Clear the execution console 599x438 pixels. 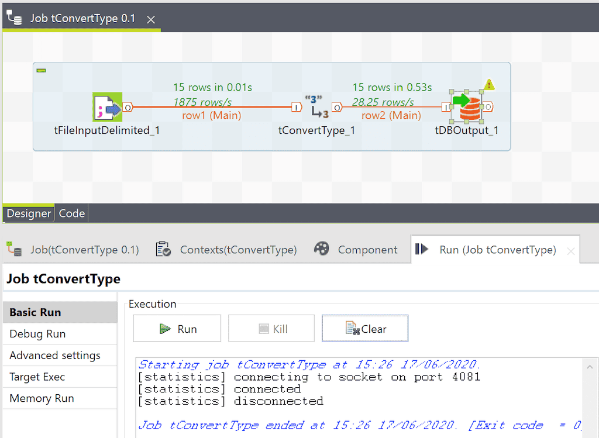coord(365,328)
